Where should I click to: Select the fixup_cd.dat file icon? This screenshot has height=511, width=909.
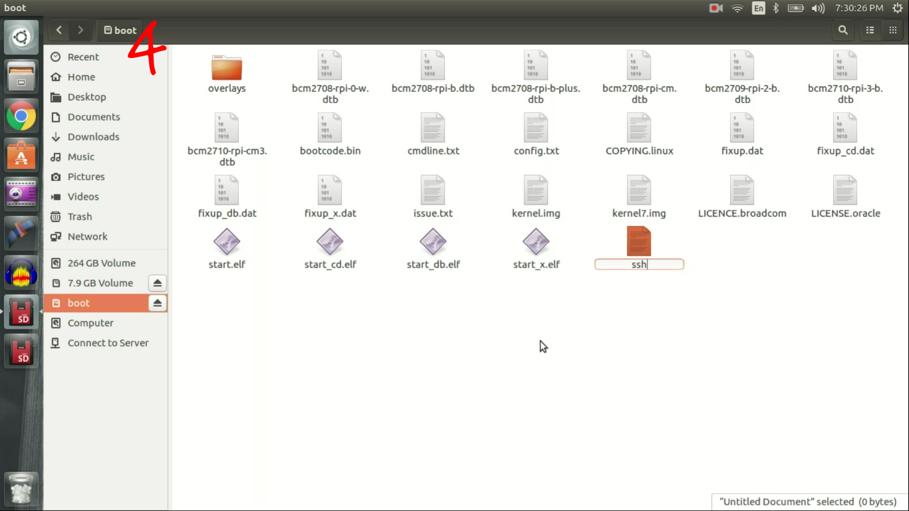click(x=845, y=128)
